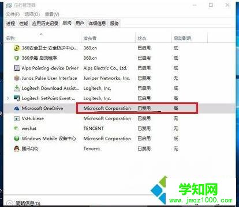Collapse details via 简略信息 arrow

tap(9, 203)
